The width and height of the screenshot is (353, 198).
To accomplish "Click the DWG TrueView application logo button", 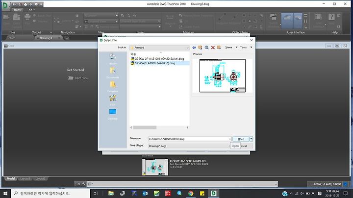I will coord(5,5).
